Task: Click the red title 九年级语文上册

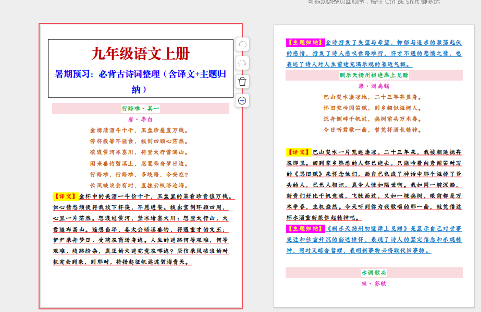Action: coord(140,54)
